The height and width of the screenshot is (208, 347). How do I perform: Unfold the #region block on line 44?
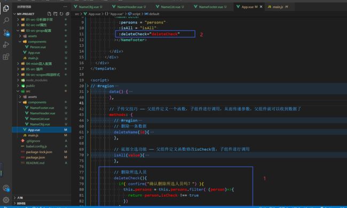coord(88,120)
